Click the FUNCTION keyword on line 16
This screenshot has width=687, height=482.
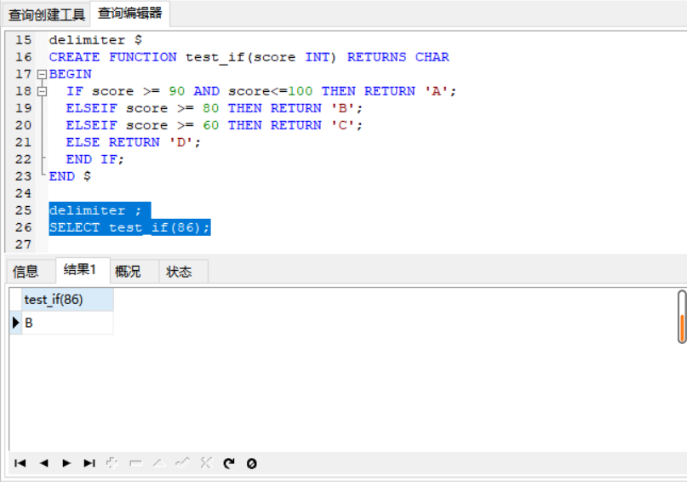pyautogui.click(x=143, y=57)
